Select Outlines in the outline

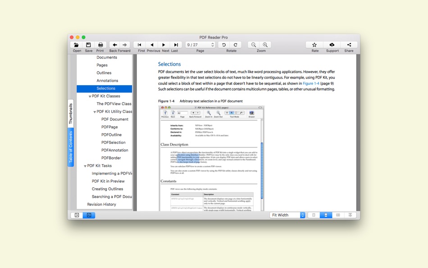(104, 73)
